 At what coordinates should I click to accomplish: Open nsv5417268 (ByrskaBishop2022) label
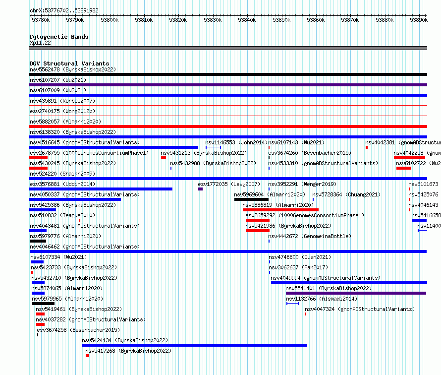[128, 351]
